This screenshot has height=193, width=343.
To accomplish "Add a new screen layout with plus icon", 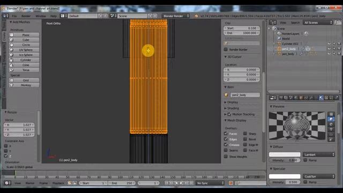I will click(100, 16).
